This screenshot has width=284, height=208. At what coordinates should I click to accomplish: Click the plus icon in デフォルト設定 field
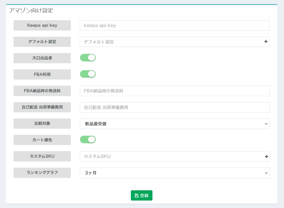[266, 42]
